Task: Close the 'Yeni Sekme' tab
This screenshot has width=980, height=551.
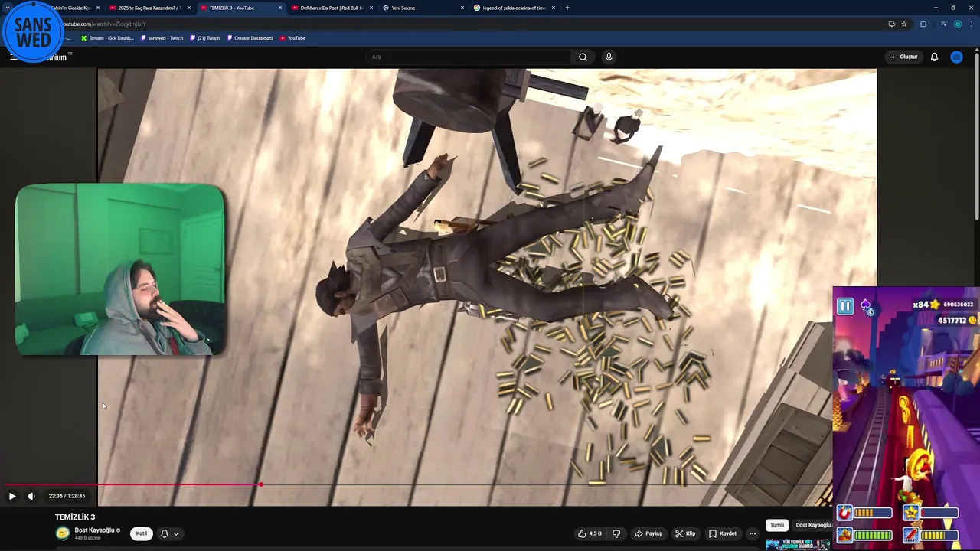Action: pos(462,8)
